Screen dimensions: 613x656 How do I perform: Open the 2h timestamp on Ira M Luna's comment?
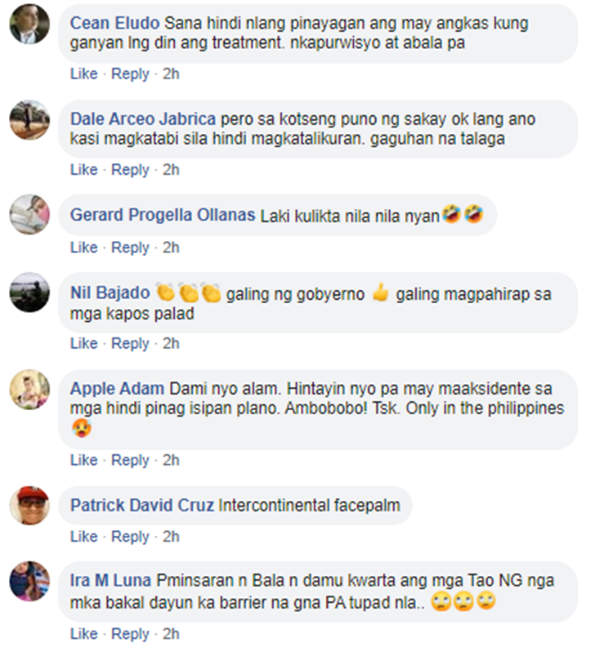click(171, 633)
